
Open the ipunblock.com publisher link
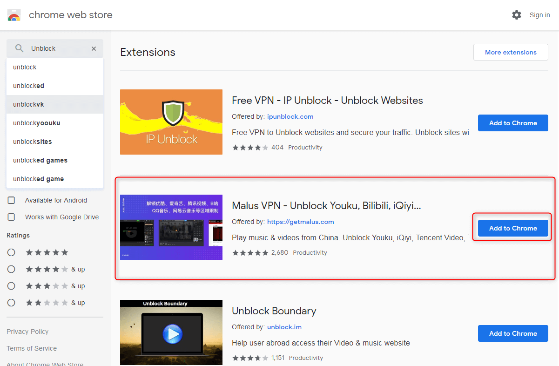[x=290, y=116]
